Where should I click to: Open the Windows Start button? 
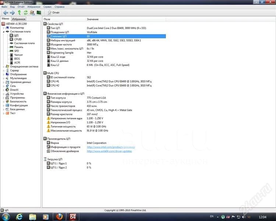[6, 217]
